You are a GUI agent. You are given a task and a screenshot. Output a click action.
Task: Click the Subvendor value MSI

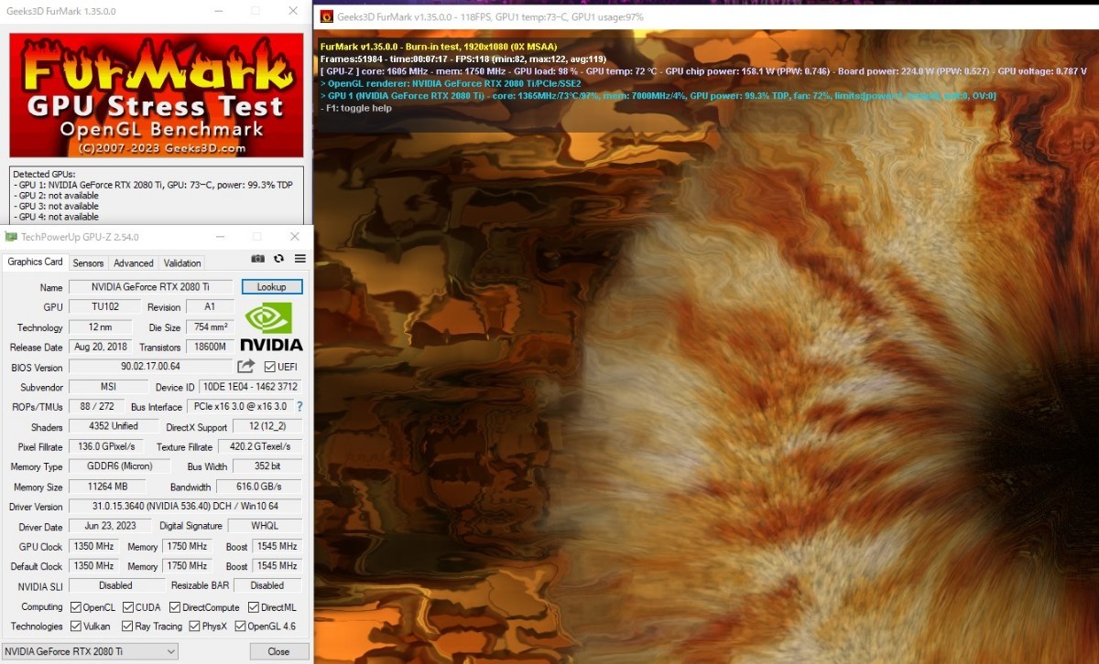pyautogui.click(x=108, y=387)
